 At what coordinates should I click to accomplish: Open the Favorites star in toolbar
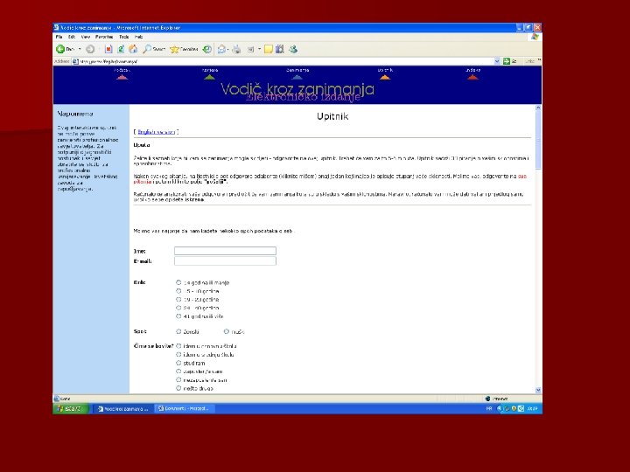(x=174, y=49)
